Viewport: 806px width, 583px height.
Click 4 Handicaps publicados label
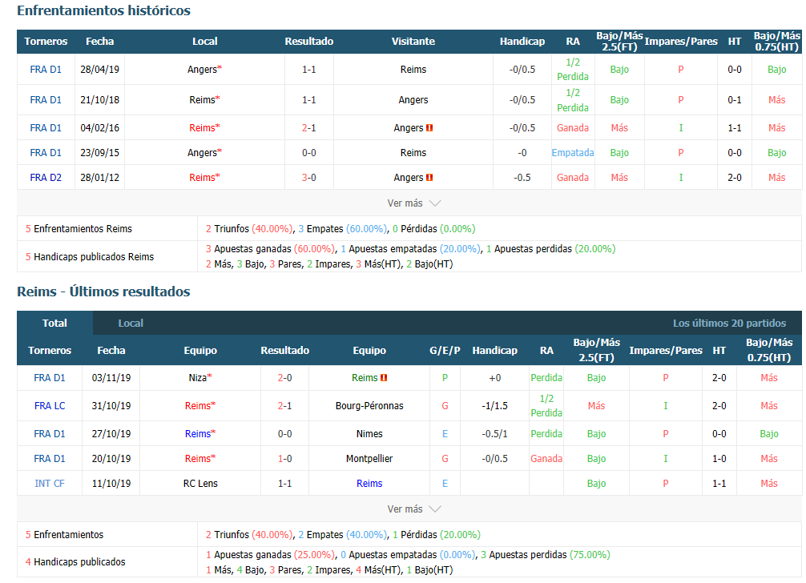pos(75,562)
